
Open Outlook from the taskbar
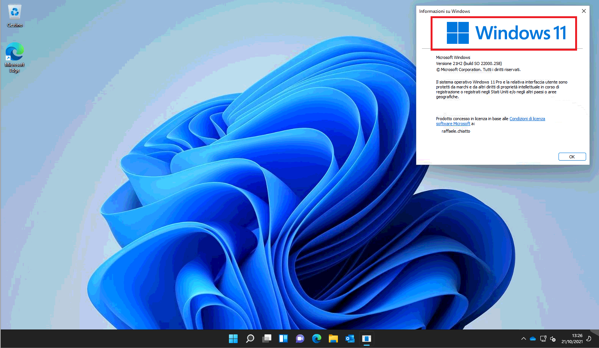click(350, 339)
